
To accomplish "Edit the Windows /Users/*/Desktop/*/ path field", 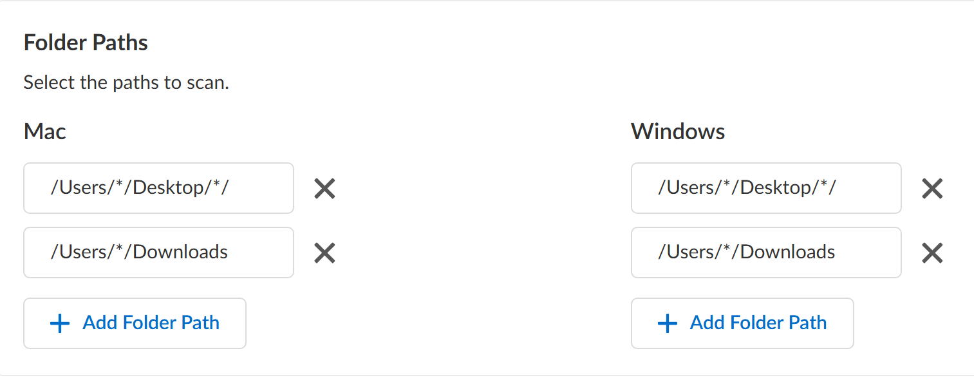I will [766, 188].
